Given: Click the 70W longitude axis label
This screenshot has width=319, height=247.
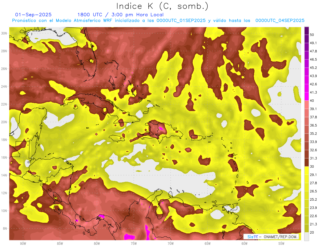Looking at the screenshot, I should point(171,244).
